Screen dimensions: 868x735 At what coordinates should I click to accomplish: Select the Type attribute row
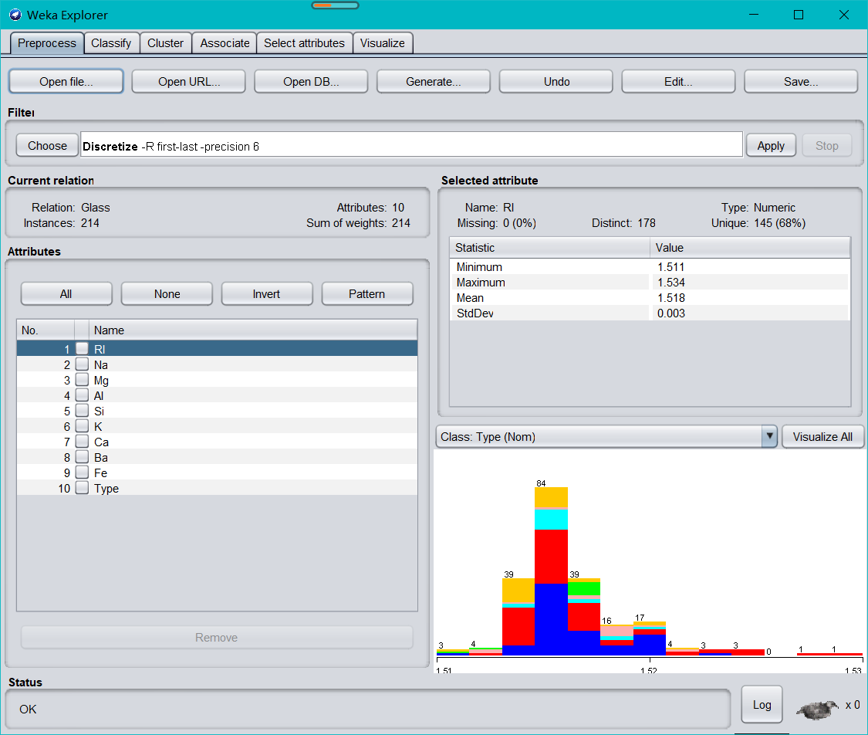(217, 489)
